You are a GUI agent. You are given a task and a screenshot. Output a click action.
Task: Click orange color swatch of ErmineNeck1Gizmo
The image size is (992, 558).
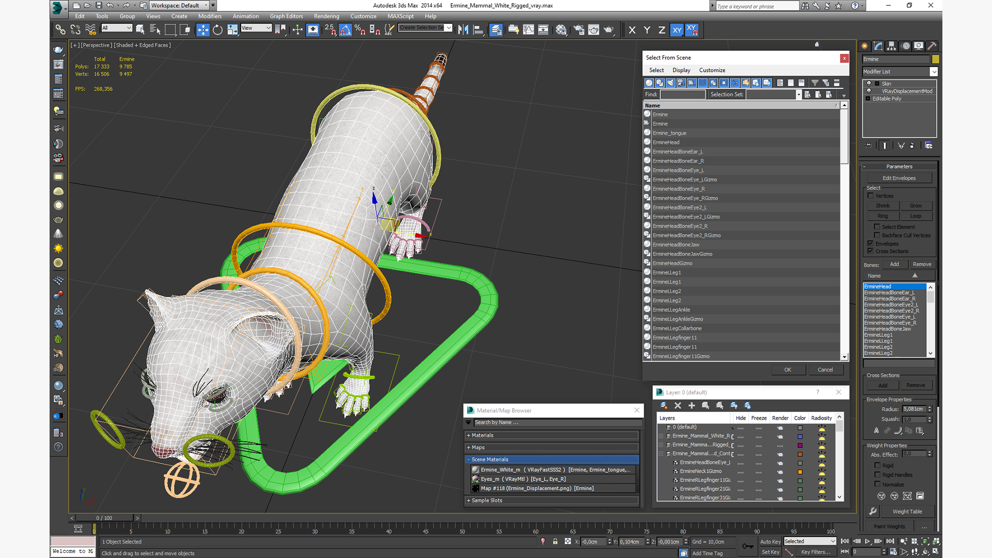pos(800,472)
